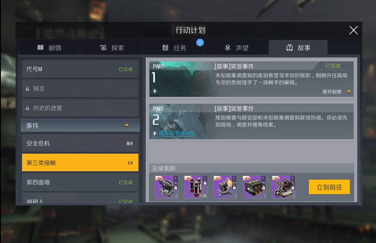The image size is (376, 243).
Task: Switch to the 剧情 tab
Action: [x=49, y=48]
